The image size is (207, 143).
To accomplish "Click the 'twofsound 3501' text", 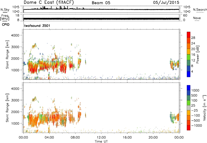I will coord(37,26).
